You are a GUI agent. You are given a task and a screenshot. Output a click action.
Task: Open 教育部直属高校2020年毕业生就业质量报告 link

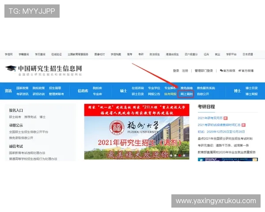point(227,152)
